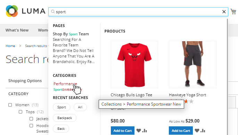Open the What's New menu item
This screenshot has height=135, width=238.
pos(17,30)
